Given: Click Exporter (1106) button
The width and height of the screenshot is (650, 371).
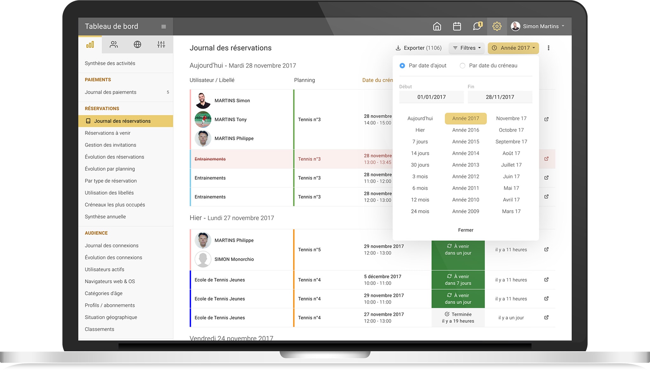Looking at the screenshot, I should [x=418, y=48].
